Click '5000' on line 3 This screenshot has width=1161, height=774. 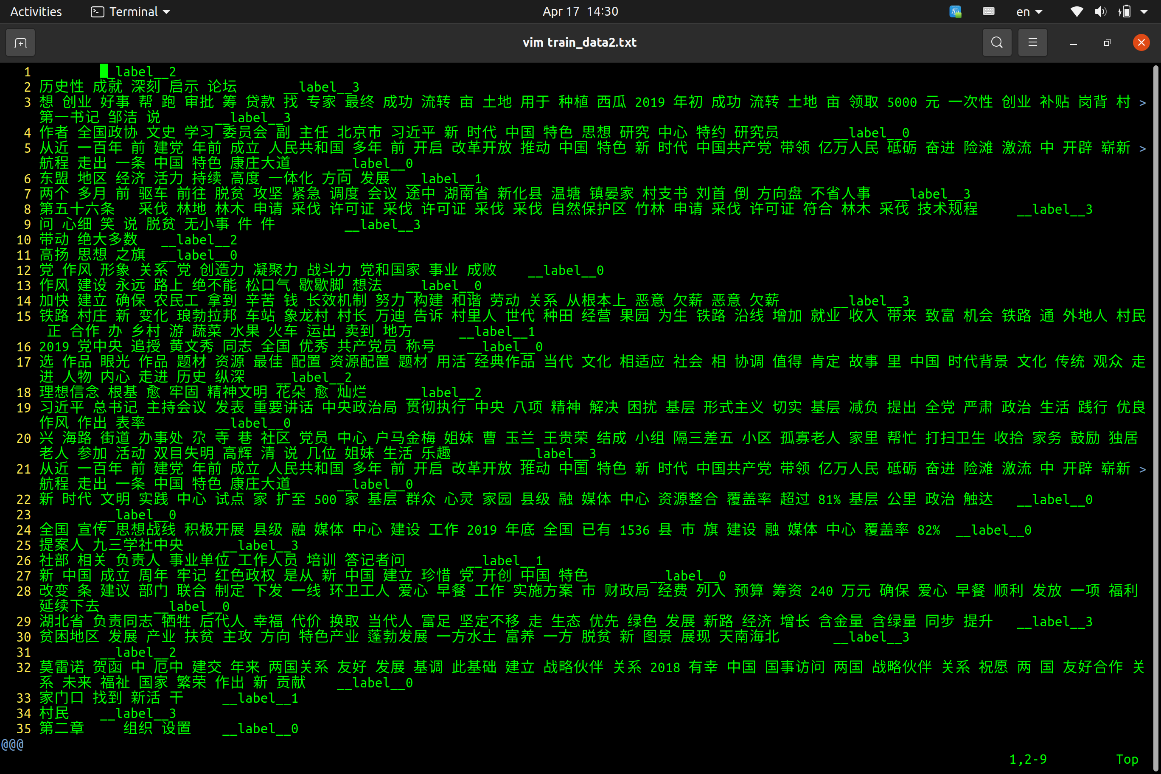[902, 102]
